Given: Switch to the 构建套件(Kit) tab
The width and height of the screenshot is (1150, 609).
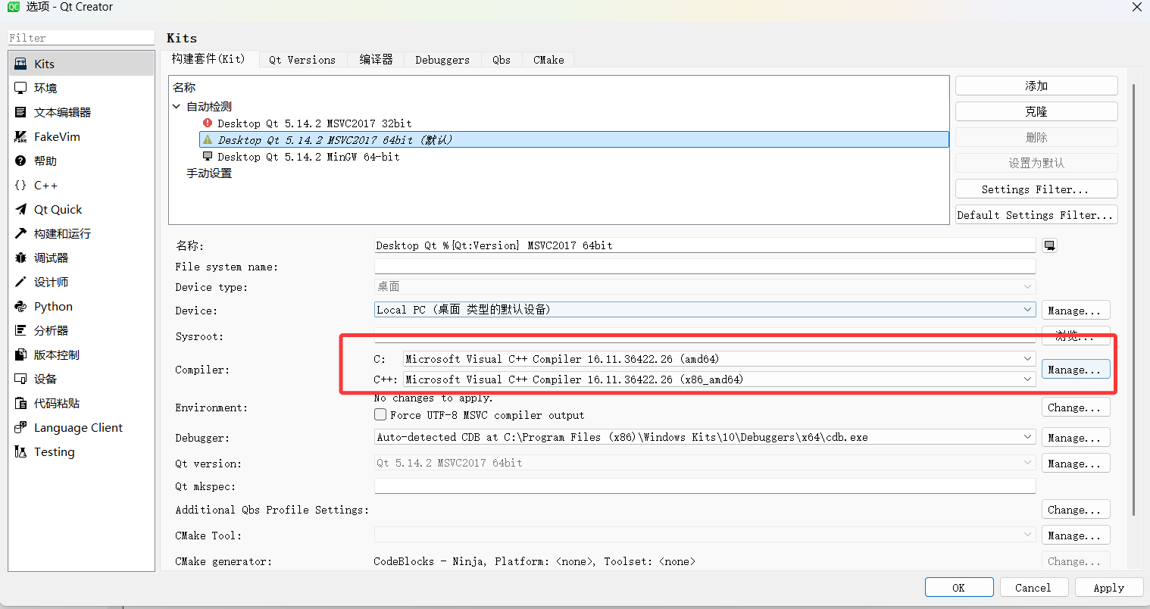Looking at the screenshot, I should coord(208,59).
